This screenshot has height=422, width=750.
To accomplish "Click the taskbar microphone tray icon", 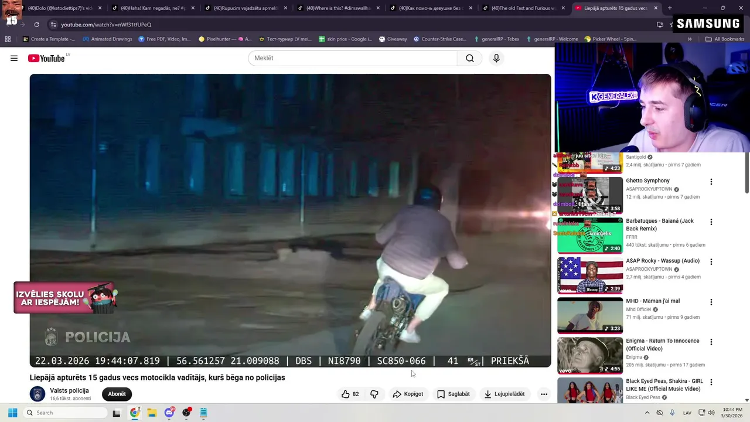I will (x=672, y=413).
